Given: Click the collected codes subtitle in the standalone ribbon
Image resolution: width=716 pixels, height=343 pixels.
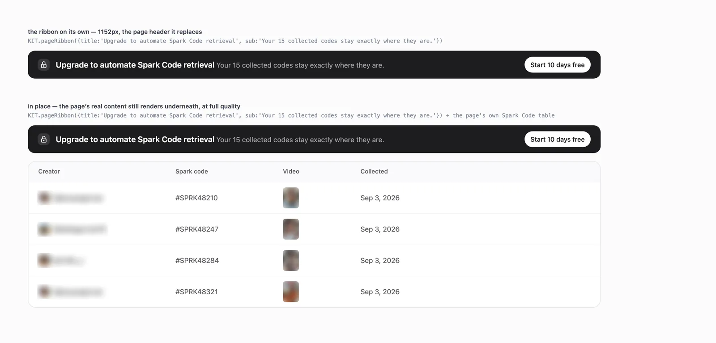Looking at the screenshot, I should pyautogui.click(x=300, y=65).
